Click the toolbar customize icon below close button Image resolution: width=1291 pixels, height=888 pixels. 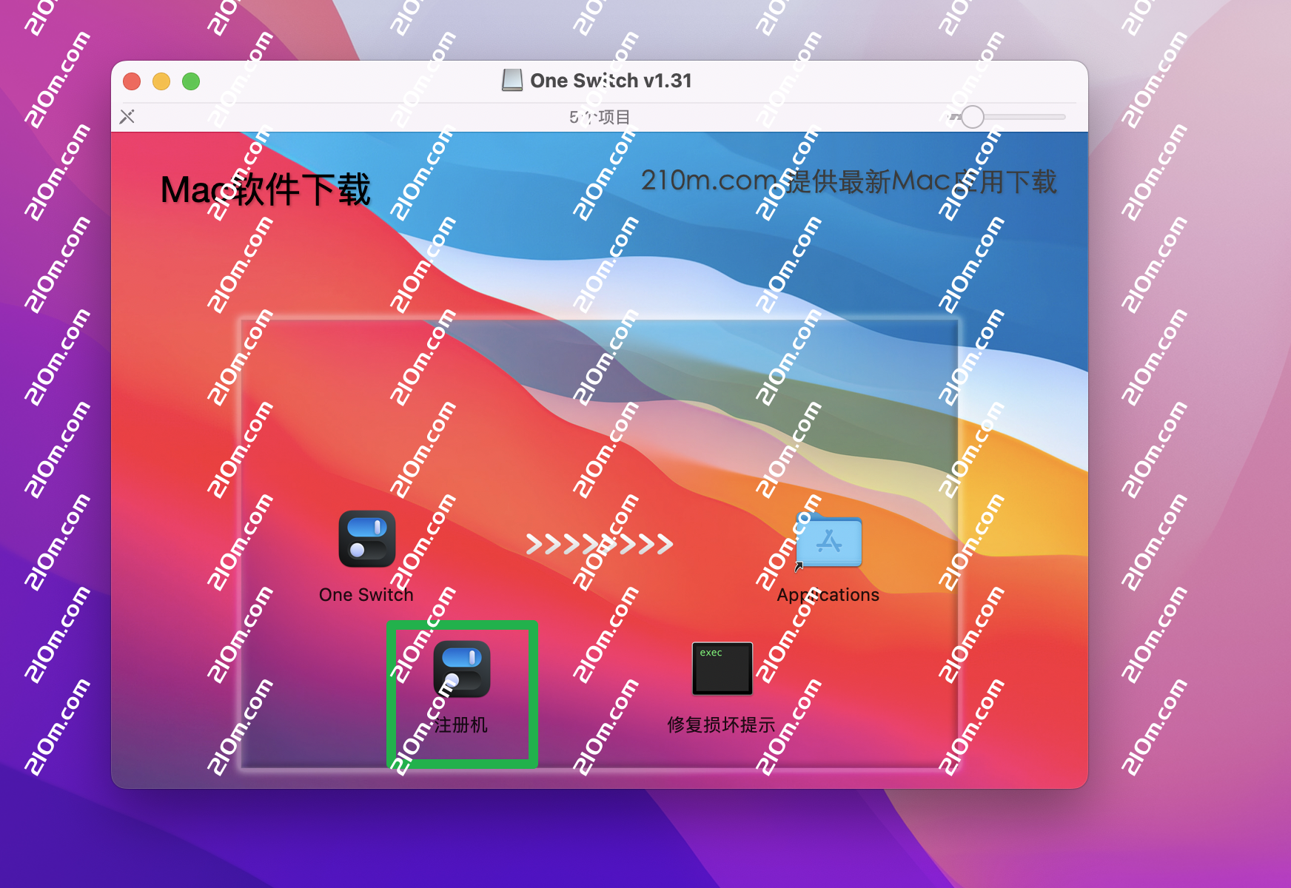pyautogui.click(x=127, y=116)
